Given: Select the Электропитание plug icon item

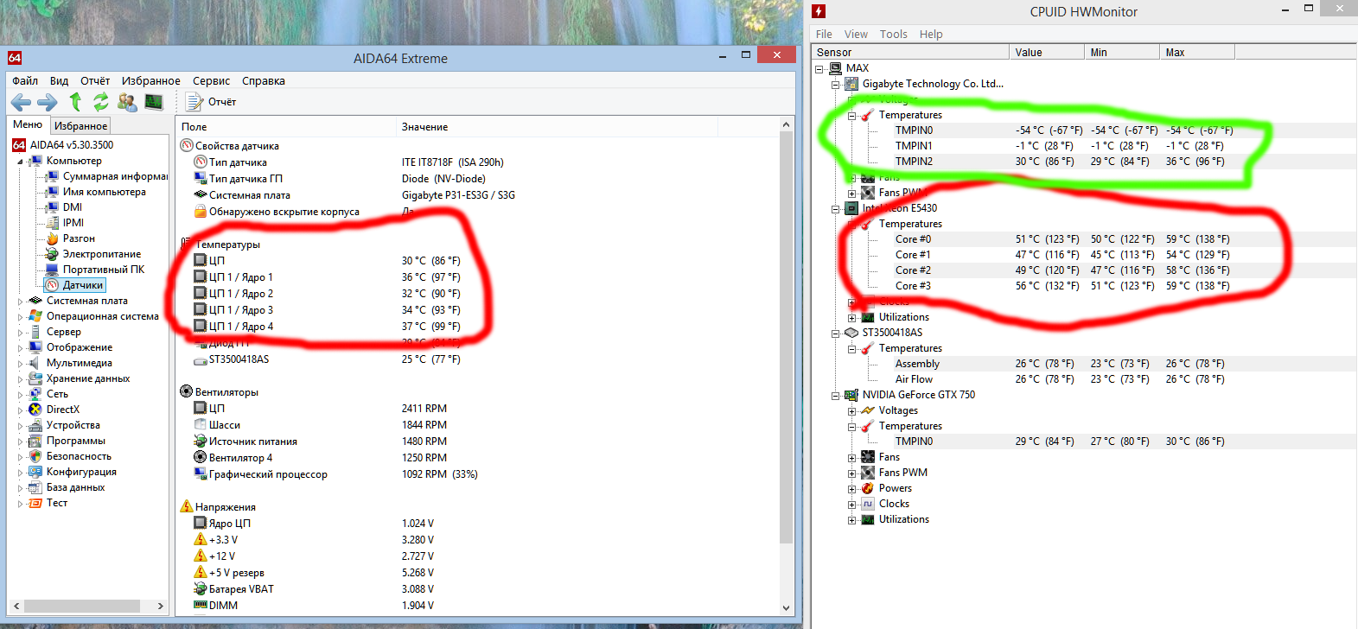Looking at the screenshot, I should [x=52, y=254].
